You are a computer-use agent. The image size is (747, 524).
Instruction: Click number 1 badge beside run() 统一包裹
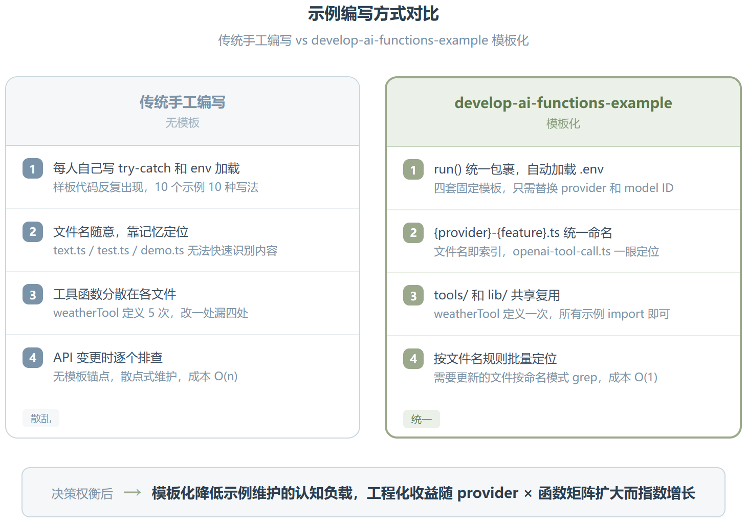(x=413, y=170)
